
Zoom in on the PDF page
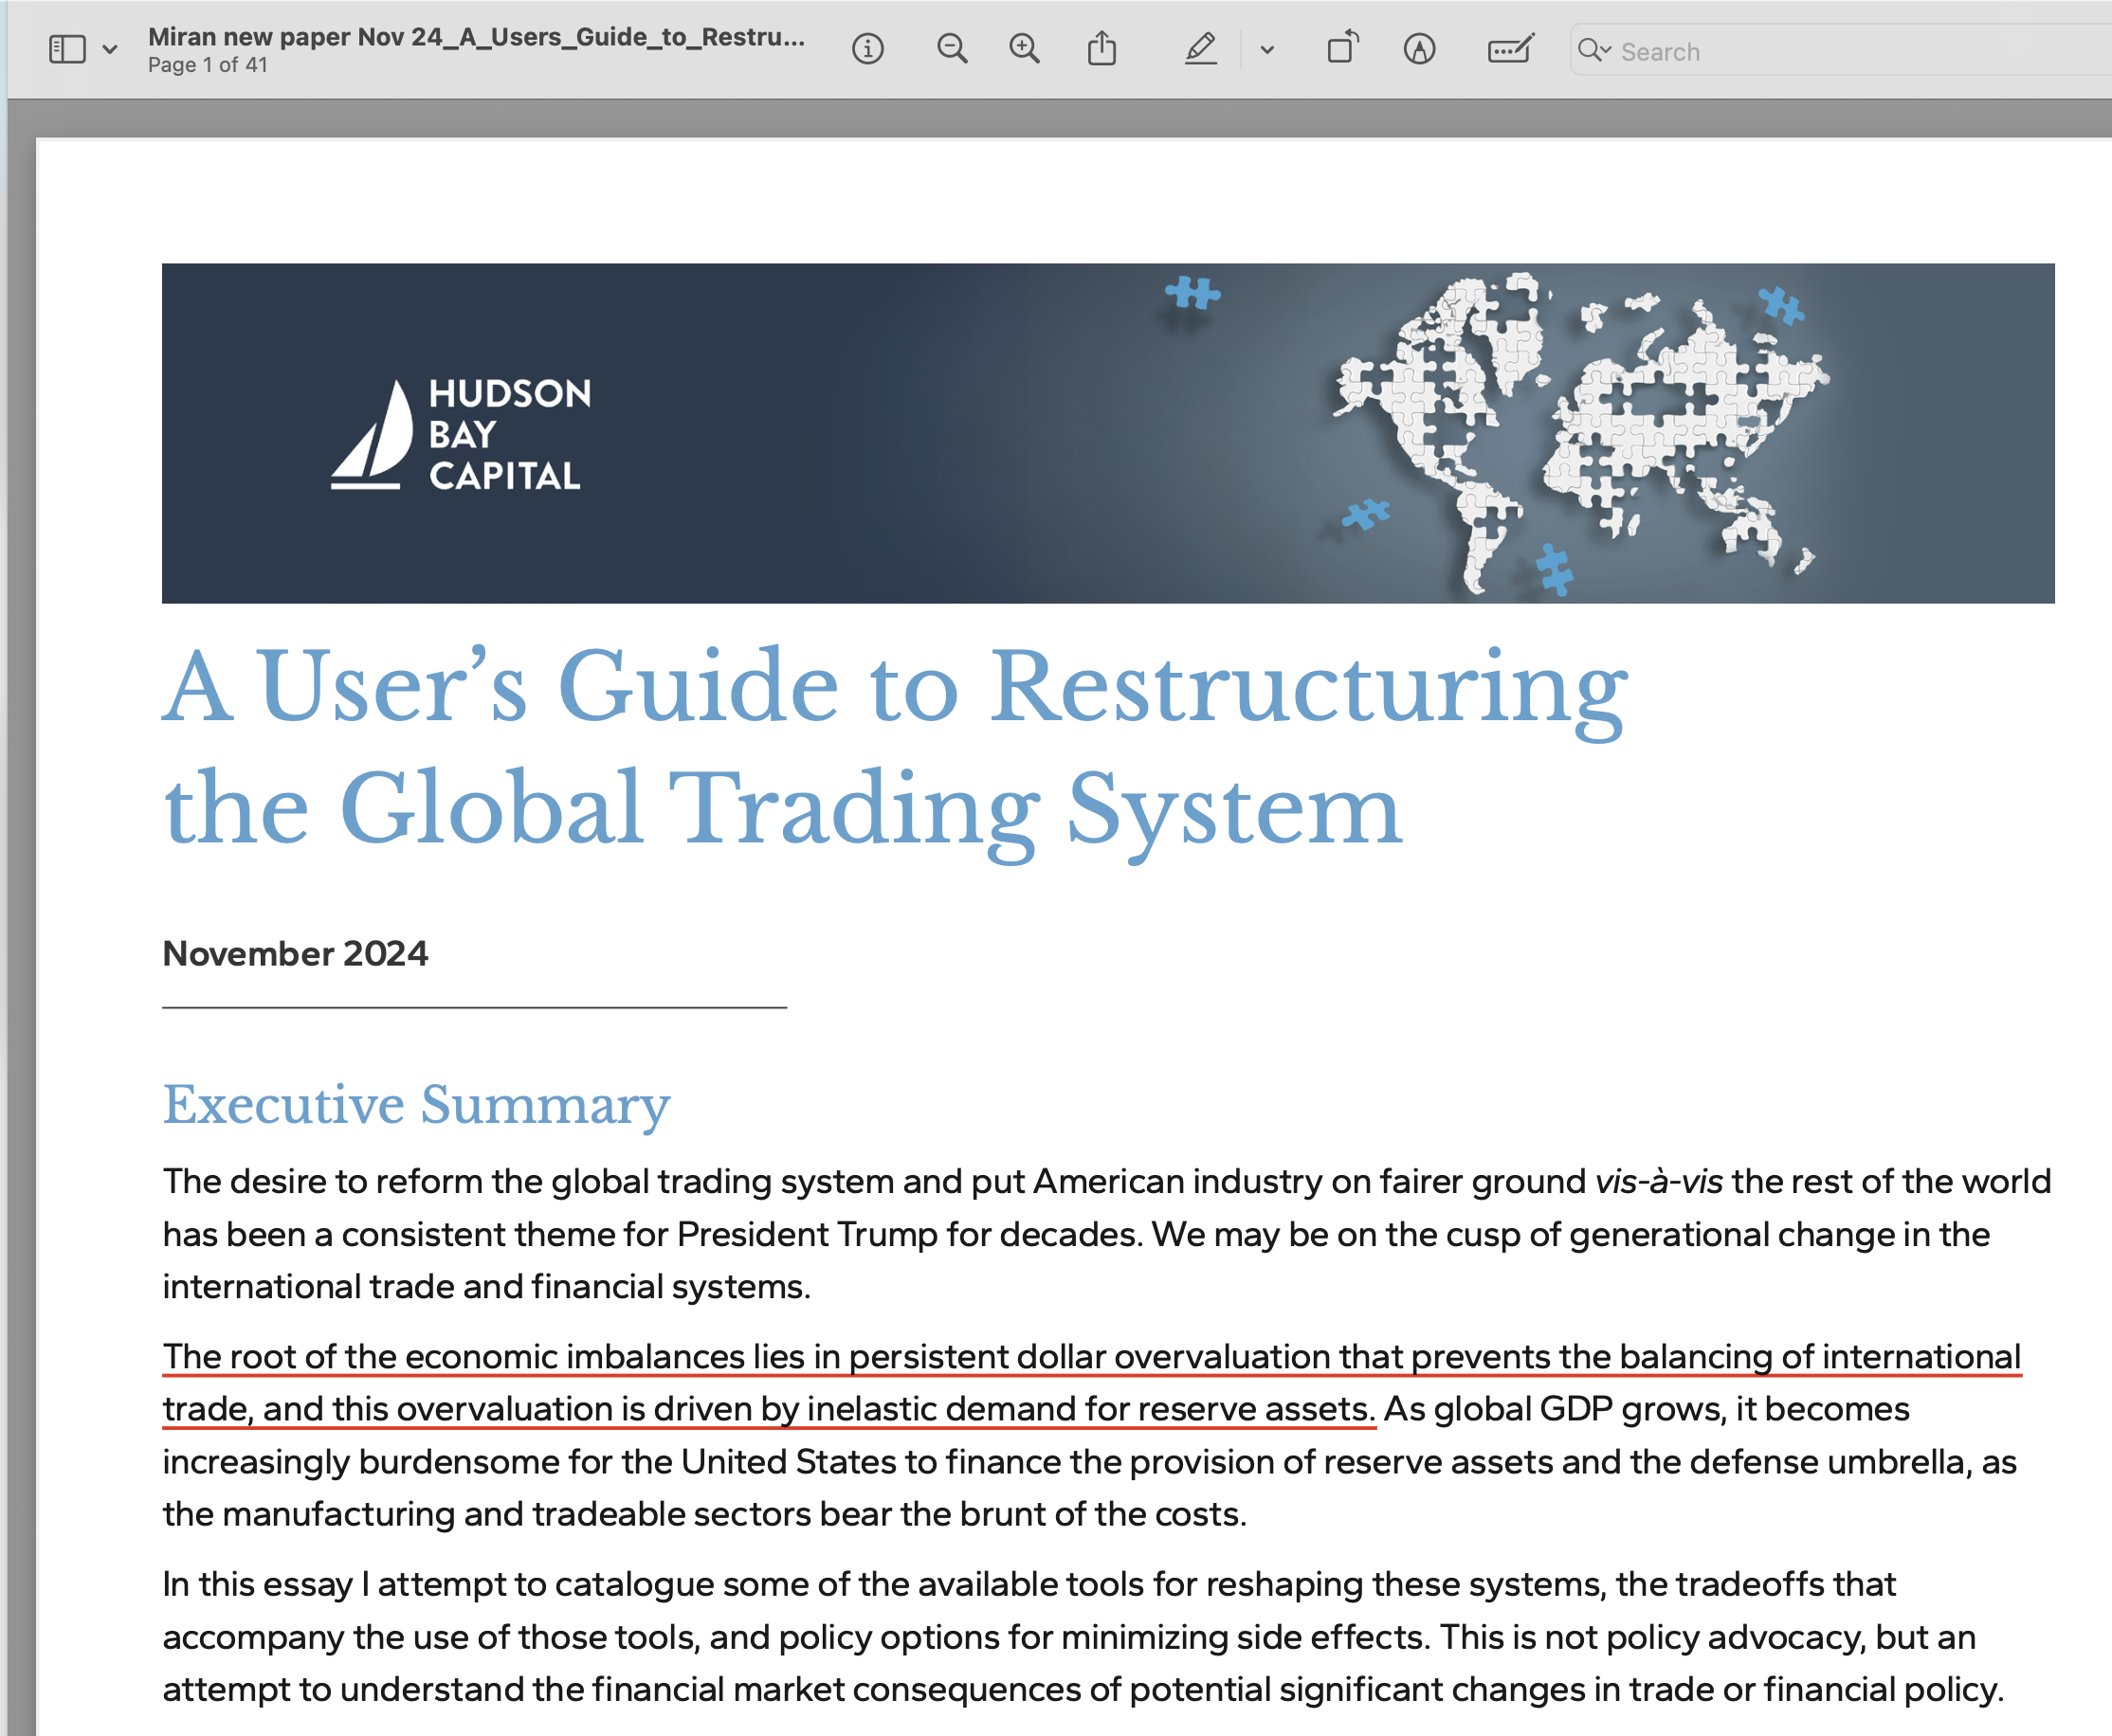(1024, 49)
